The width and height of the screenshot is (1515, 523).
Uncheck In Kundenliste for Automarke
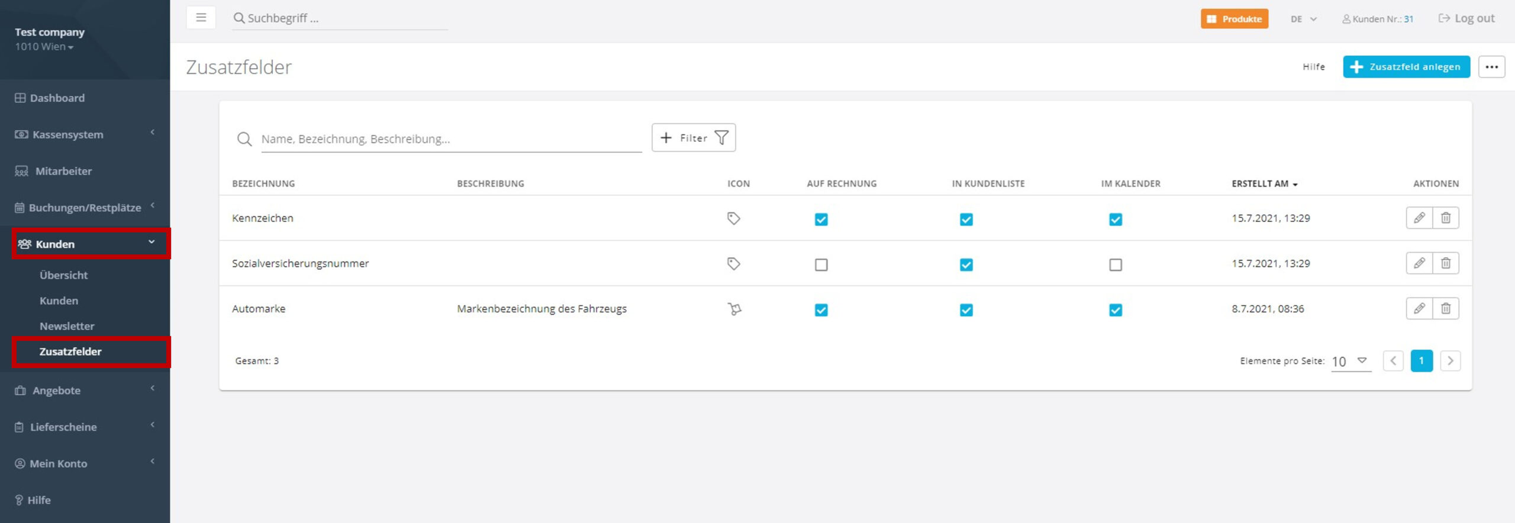(966, 310)
